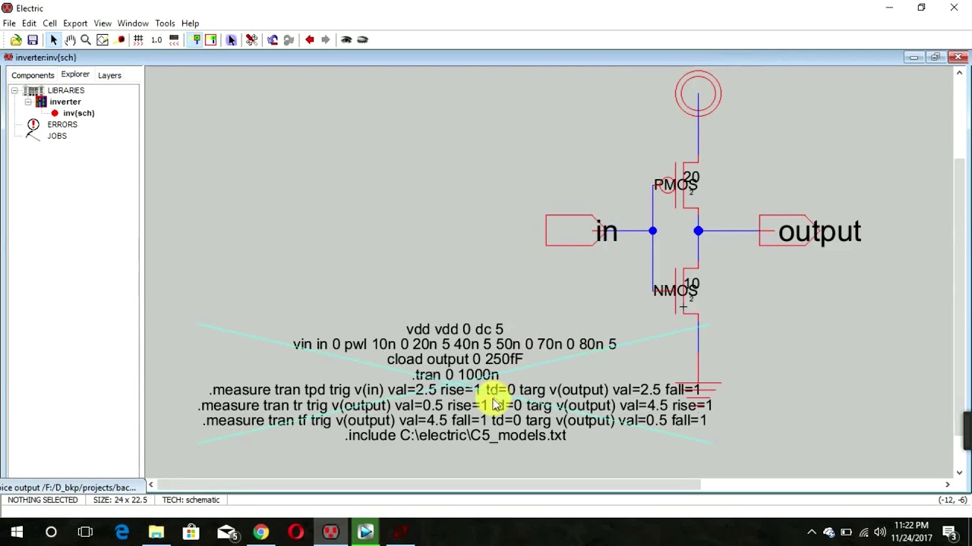Image resolution: width=972 pixels, height=546 pixels.
Task: Click the grid increase arrows icon
Action: [138, 39]
